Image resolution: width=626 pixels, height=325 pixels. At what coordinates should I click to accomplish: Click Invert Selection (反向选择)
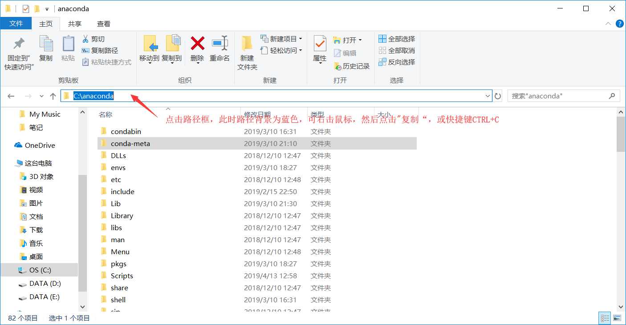(397, 62)
